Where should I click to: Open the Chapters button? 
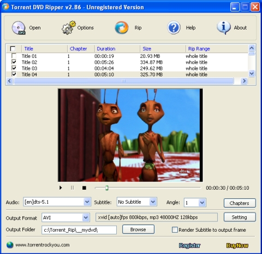click(x=240, y=203)
